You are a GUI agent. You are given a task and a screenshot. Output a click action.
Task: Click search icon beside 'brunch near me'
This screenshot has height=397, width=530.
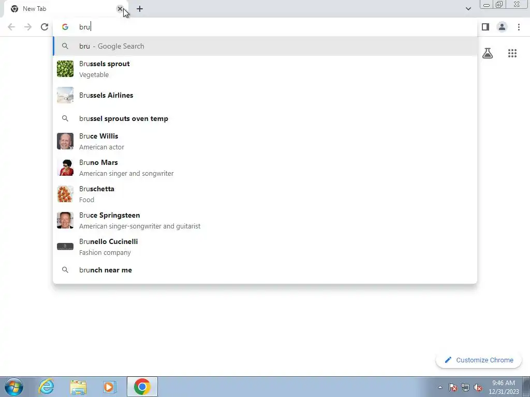point(65,270)
